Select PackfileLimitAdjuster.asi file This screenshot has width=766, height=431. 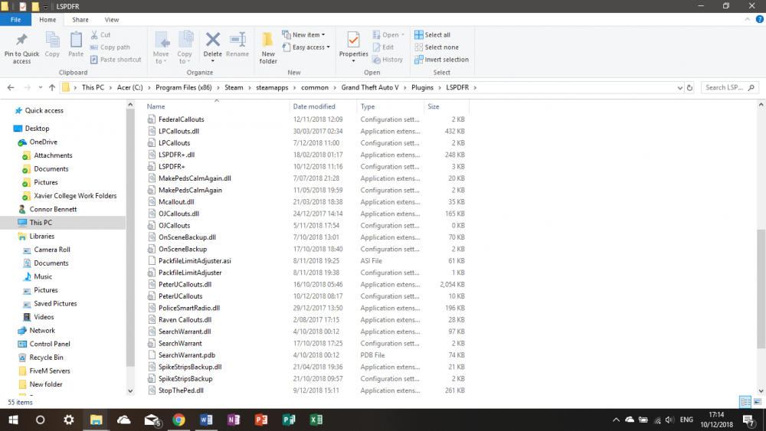point(195,260)
